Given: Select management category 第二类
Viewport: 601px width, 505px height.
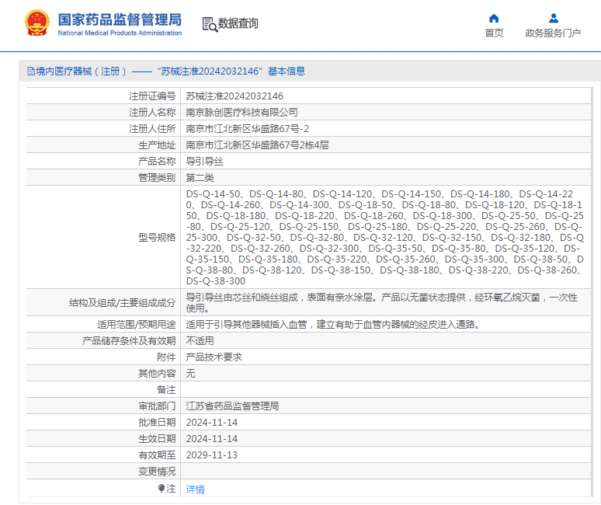Looking at the screenshot, I should point(200,178).
